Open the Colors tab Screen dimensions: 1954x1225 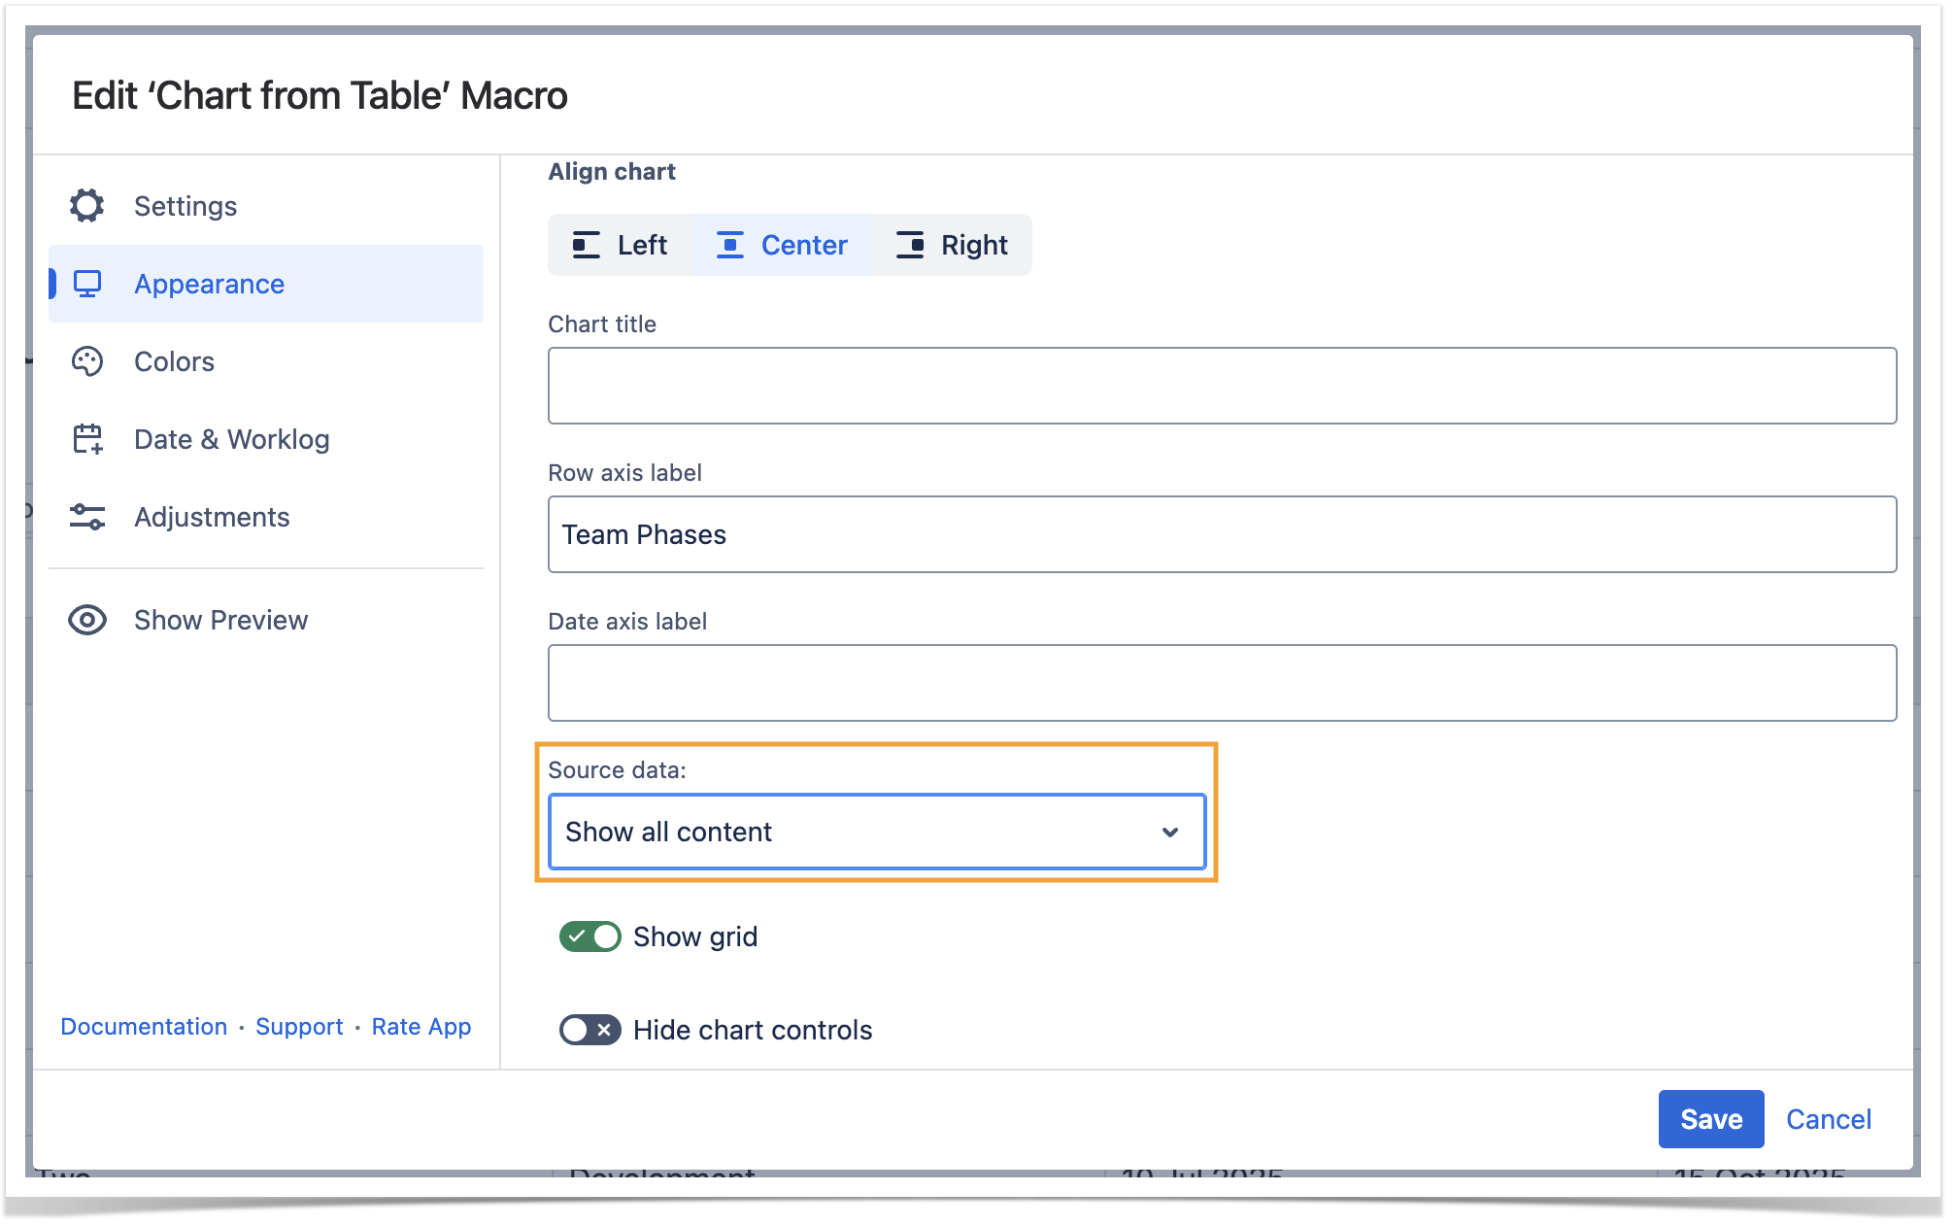175,361
